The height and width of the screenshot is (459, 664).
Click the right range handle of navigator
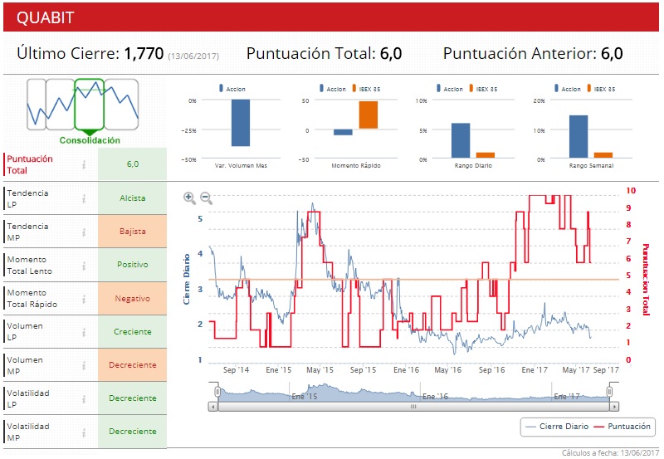610,392
